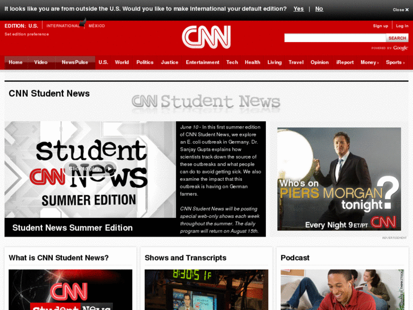Viewport: 413px width, 310px height.
Task: Switch to the International edition
Action: click(x=63, y=26)
